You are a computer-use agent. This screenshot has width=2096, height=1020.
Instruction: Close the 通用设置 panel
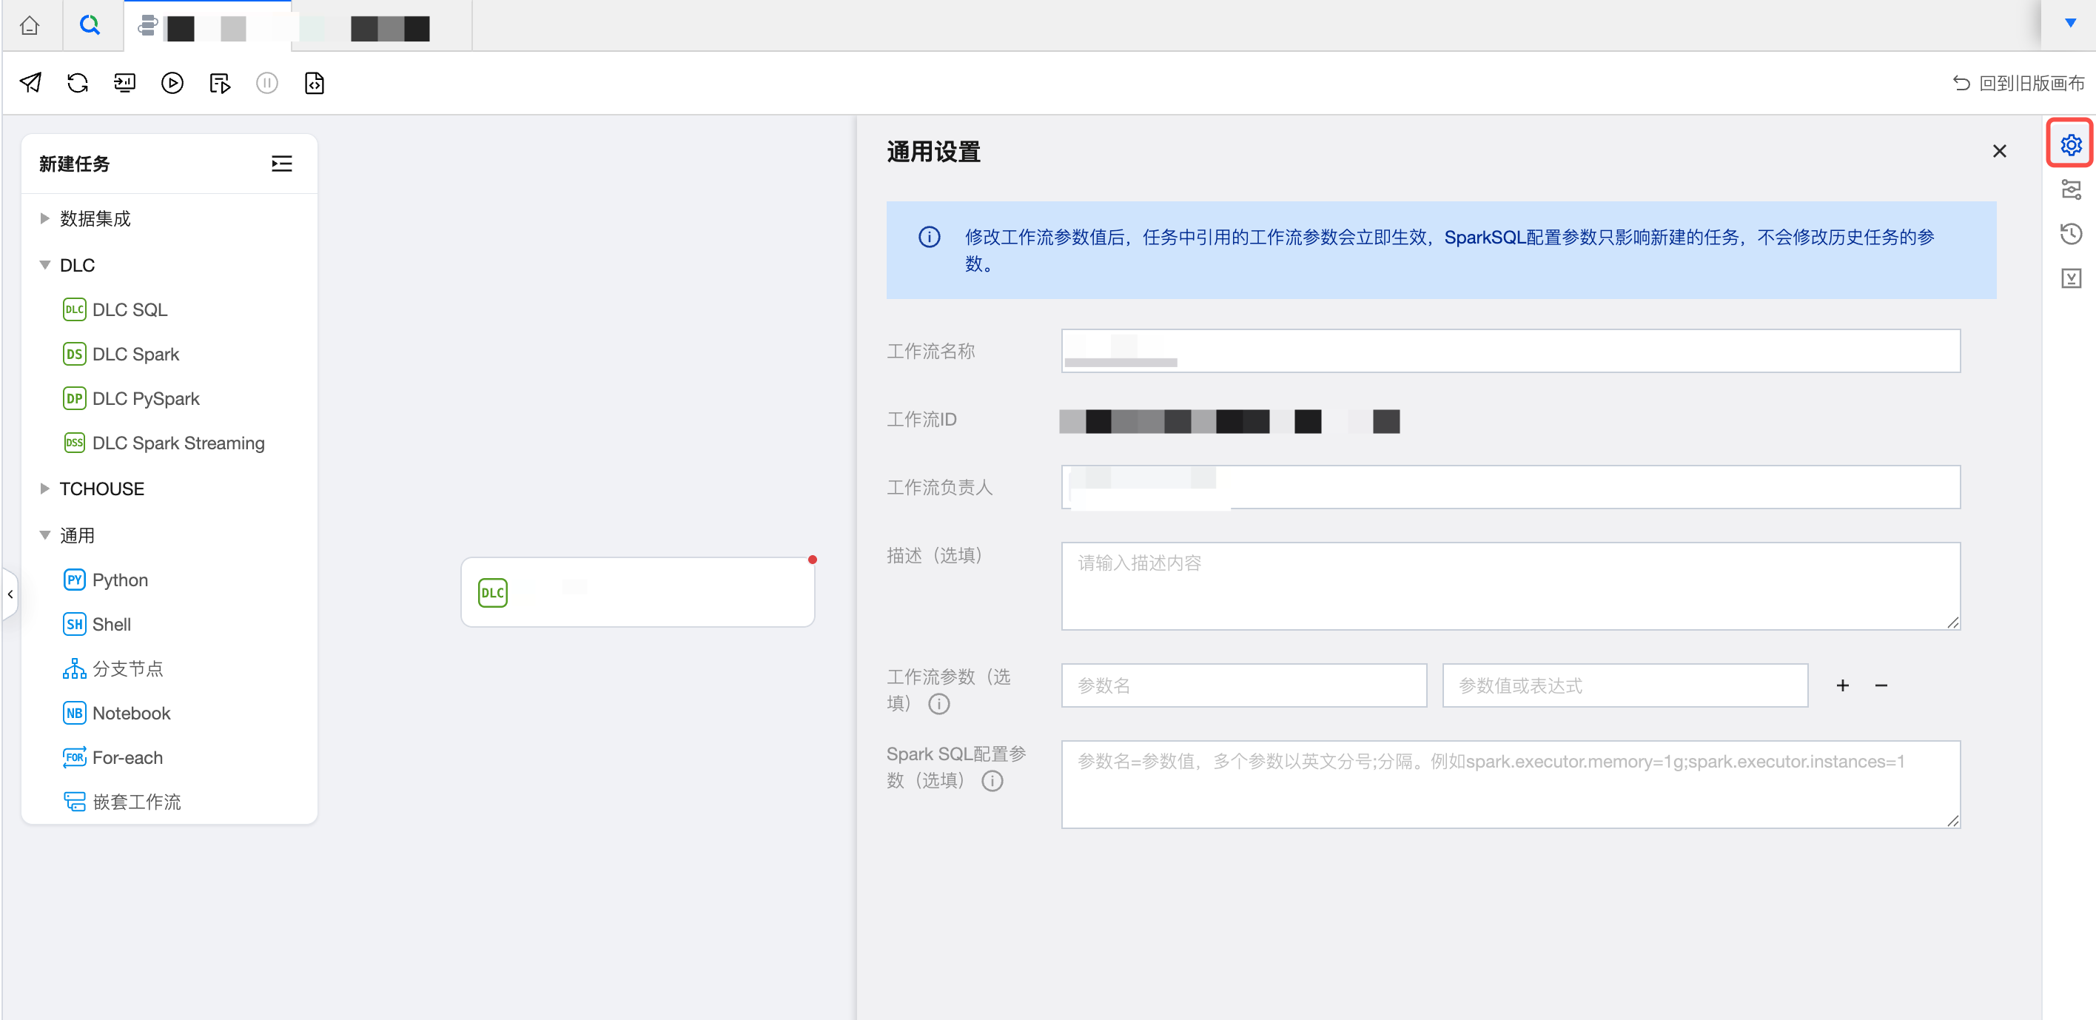(x=1998, y=152)
